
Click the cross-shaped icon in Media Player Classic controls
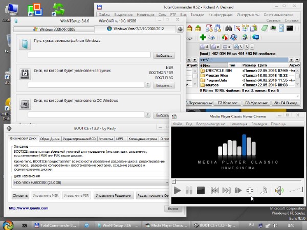pos(250,190)
